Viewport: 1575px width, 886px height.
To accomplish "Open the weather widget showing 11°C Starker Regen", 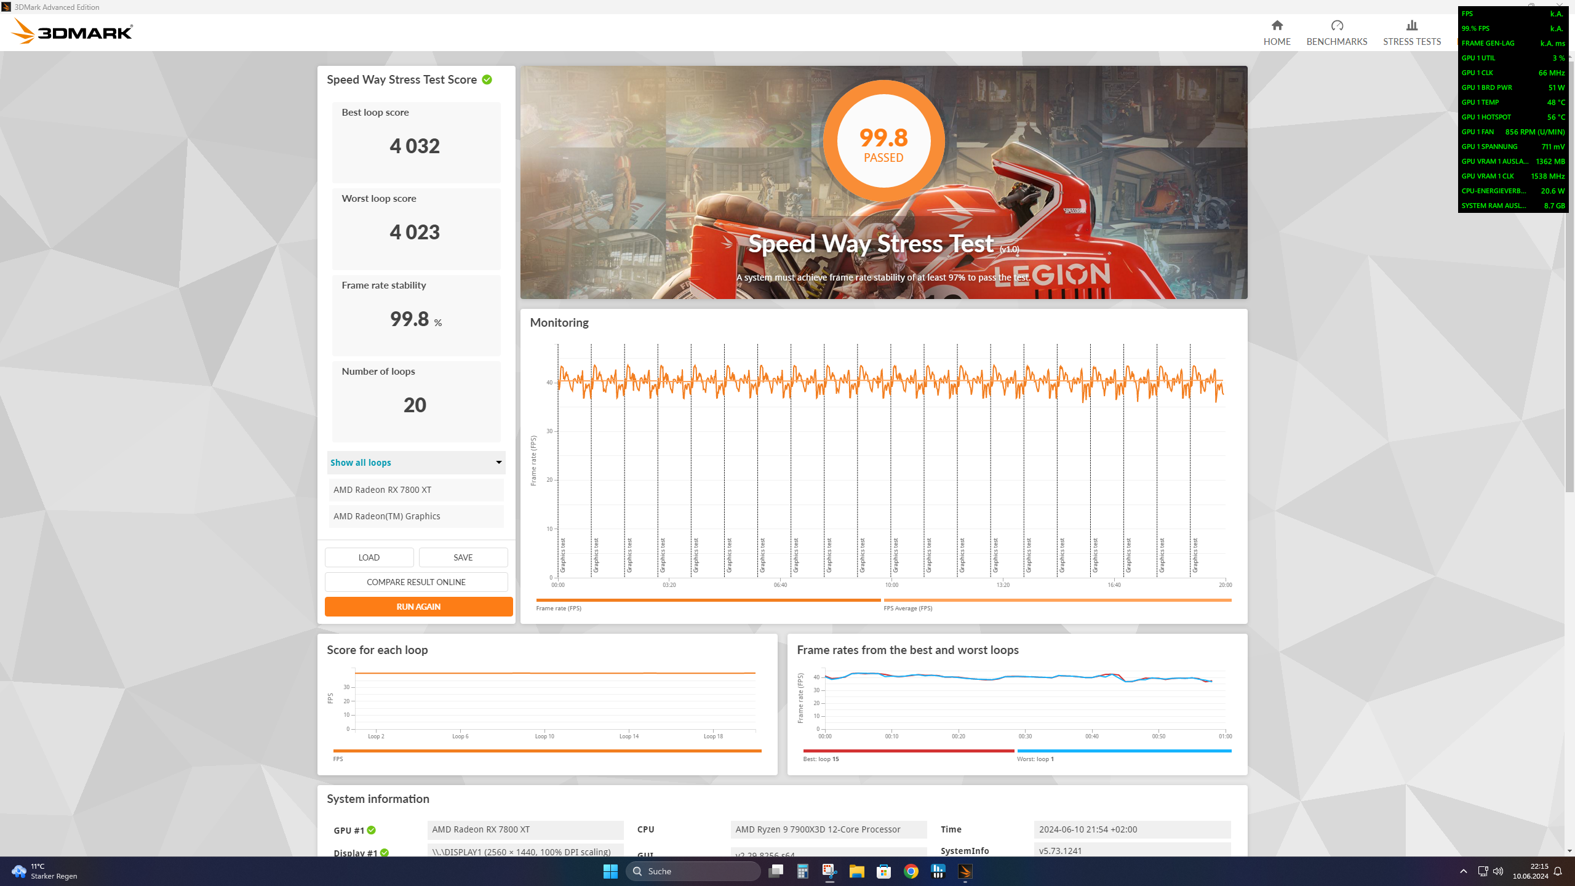I will pyautogui.click(x=45, y=871).
